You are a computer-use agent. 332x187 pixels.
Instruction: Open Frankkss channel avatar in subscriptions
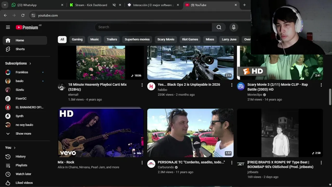[8, 72]
